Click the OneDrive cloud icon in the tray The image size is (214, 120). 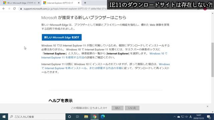pos(179,117)
